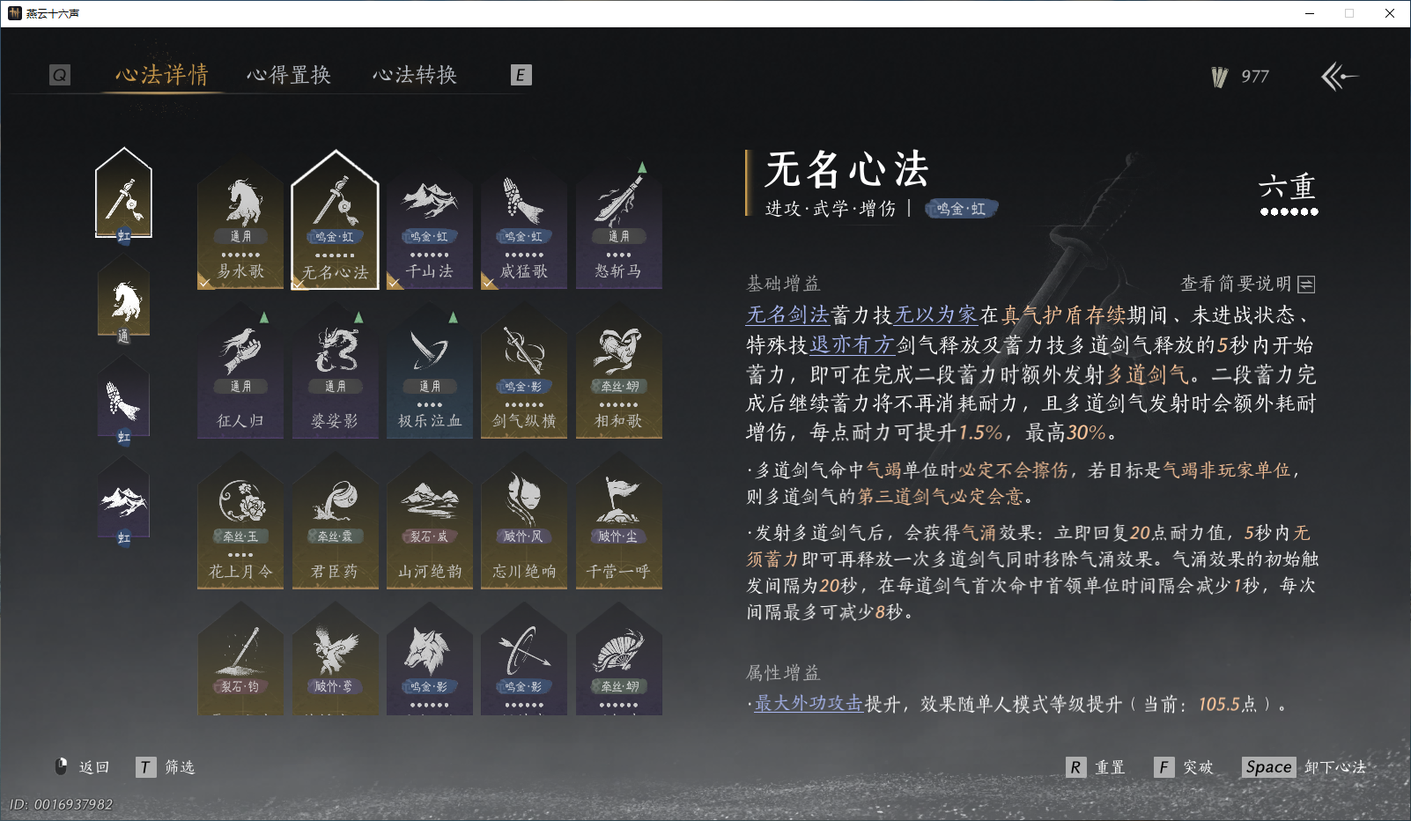The width and height of the screenshot is (1411, 821).
Task: Select the 嗟竹·莽 eagle card
Action: [x=335, y=661]
